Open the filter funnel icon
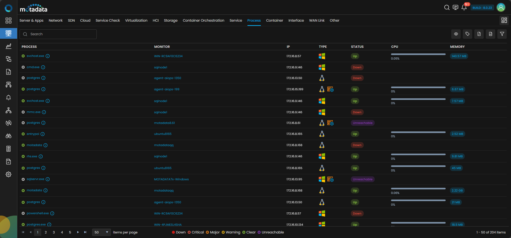 502,34
